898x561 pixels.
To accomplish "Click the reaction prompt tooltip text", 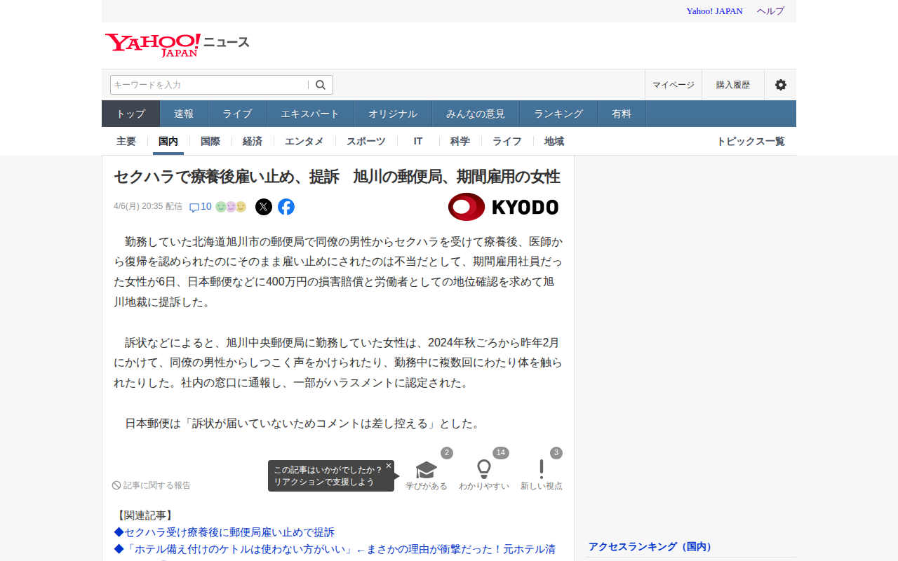I will 328,476.
